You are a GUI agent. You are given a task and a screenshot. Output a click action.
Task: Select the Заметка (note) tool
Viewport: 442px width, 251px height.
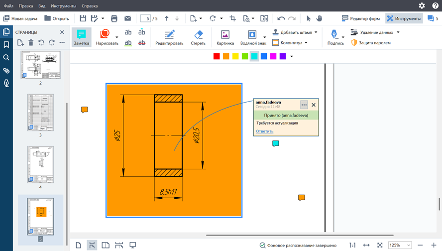tap(81, 37)
